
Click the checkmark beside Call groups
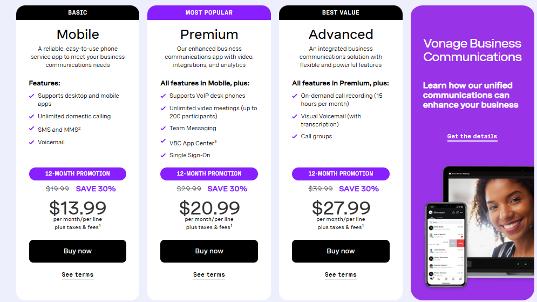coord(295,136)
